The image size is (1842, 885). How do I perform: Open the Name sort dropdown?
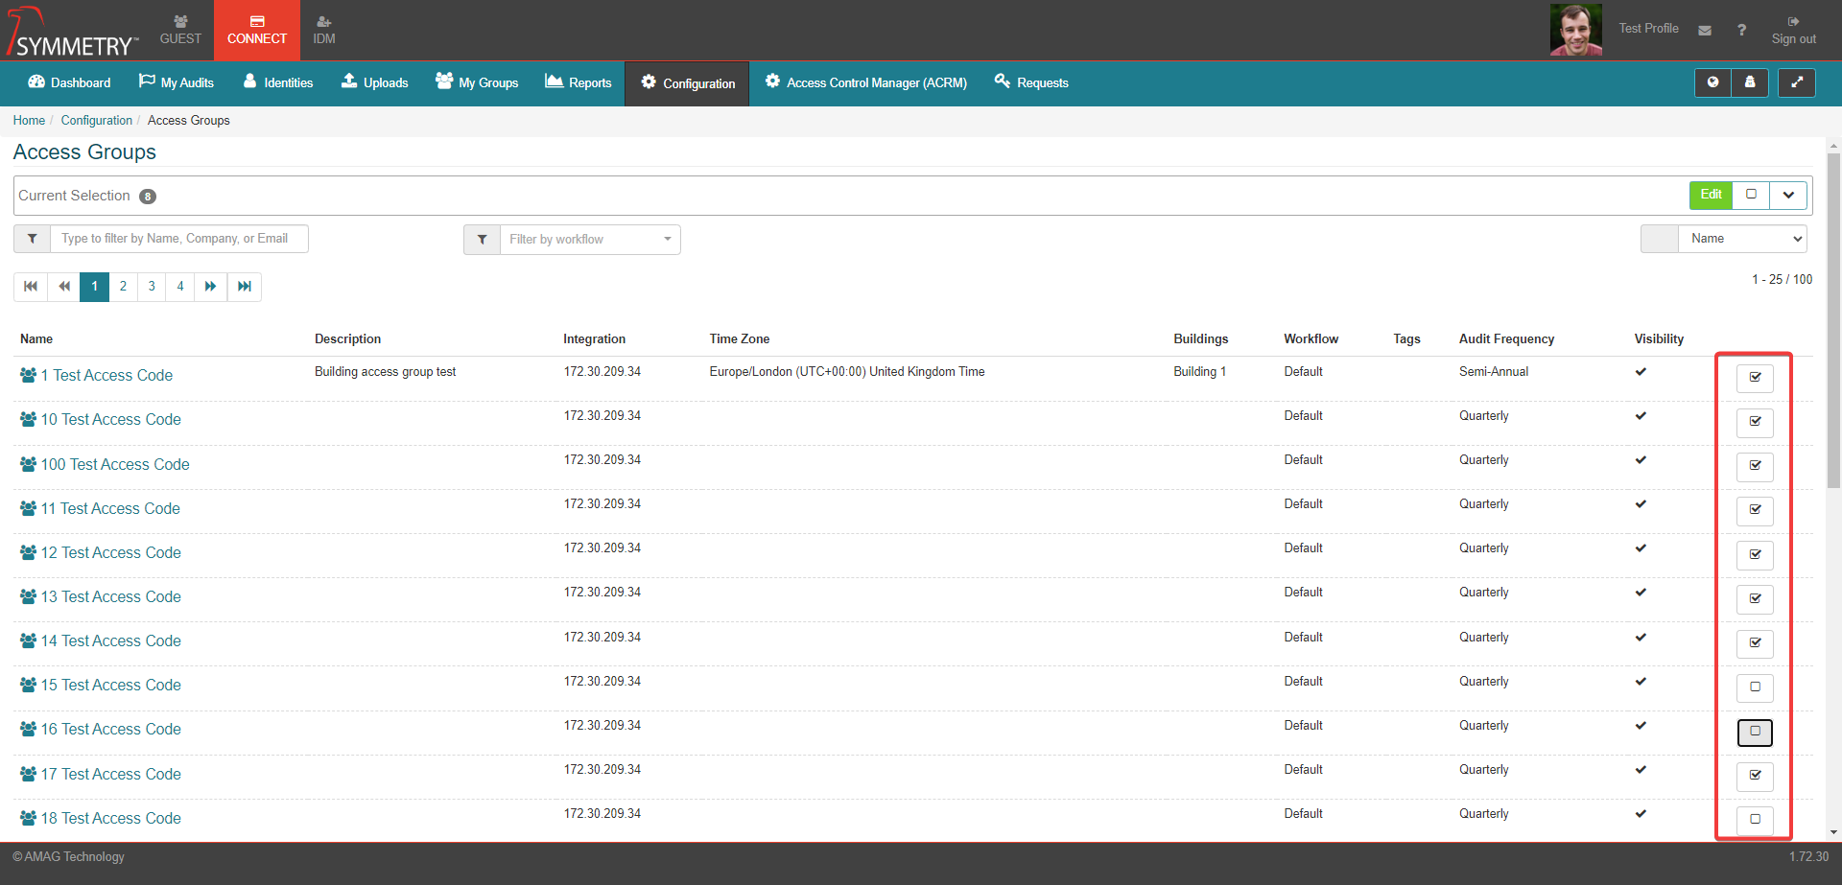tap(1742, 239)
